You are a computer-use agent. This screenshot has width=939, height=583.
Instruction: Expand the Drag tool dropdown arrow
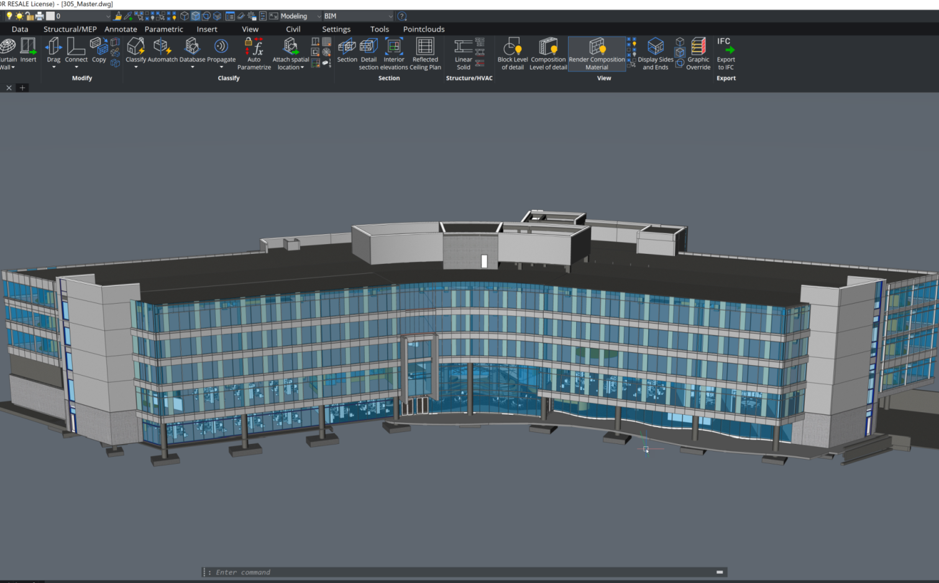pos(53,67)
